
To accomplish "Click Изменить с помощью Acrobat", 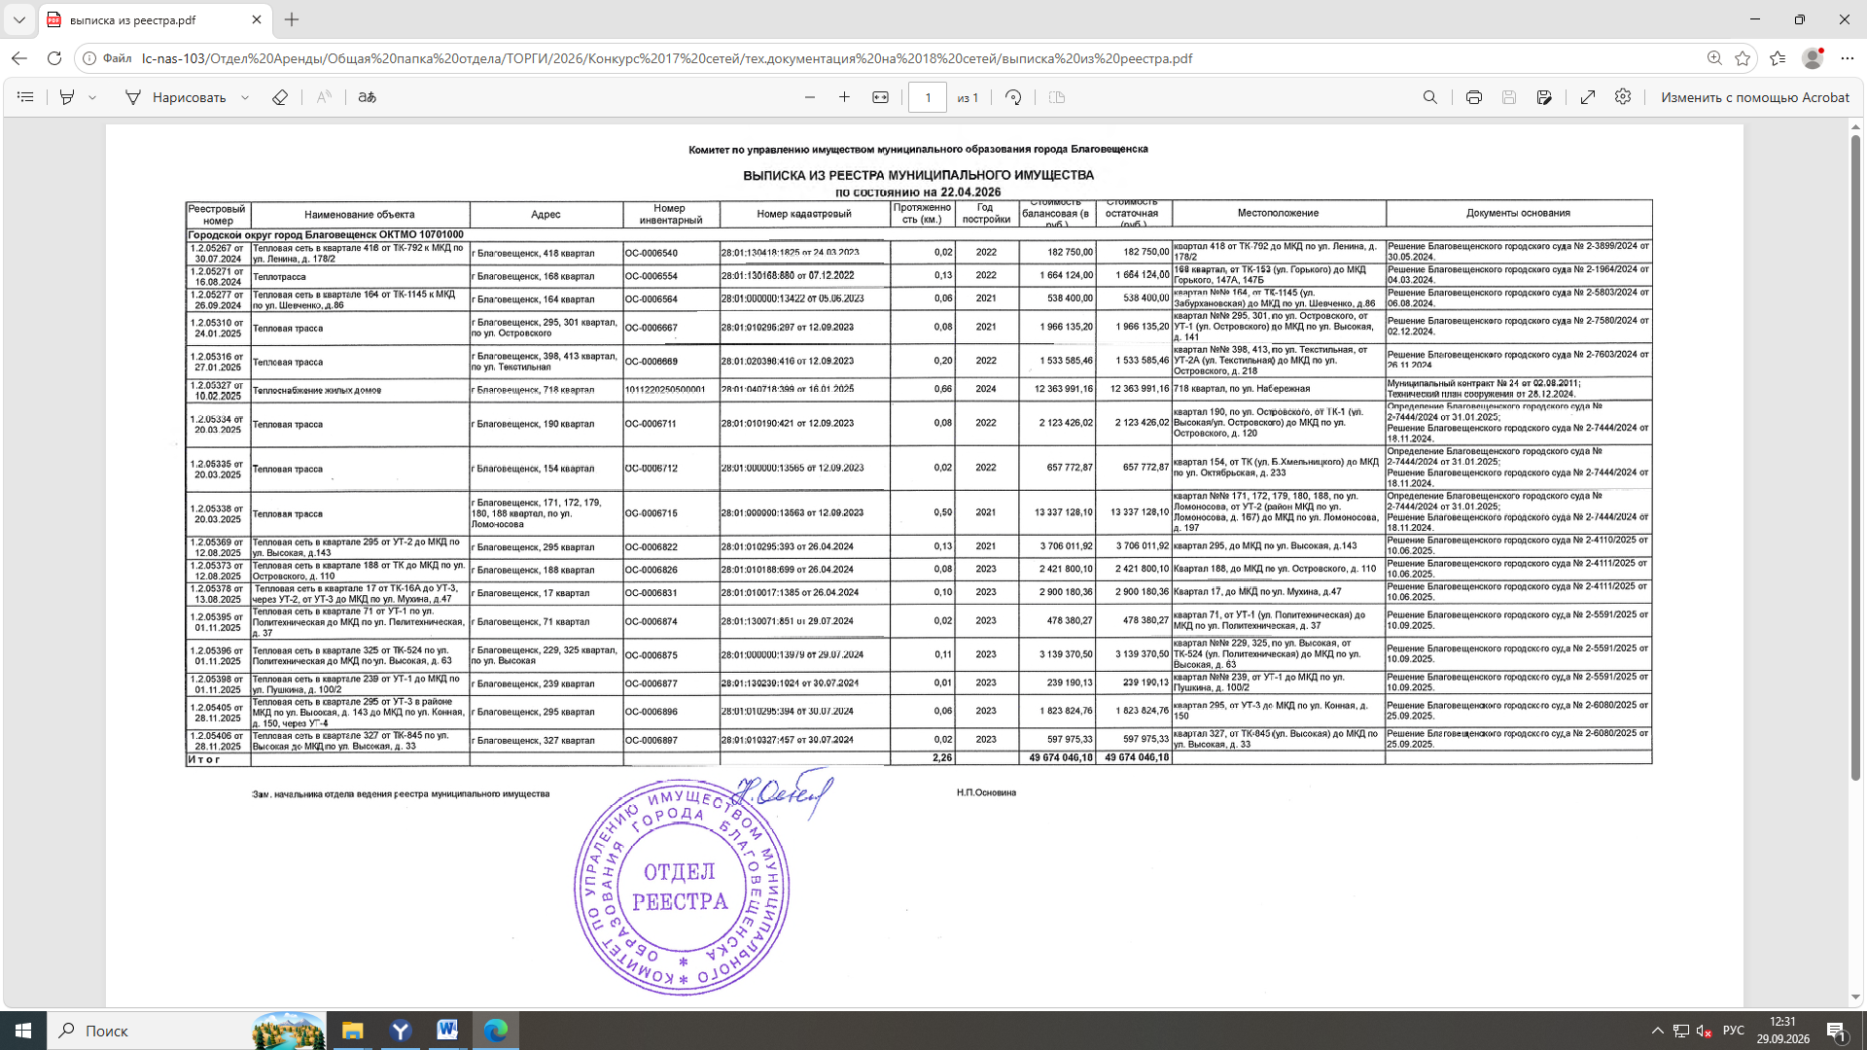I will [1755, 97].
